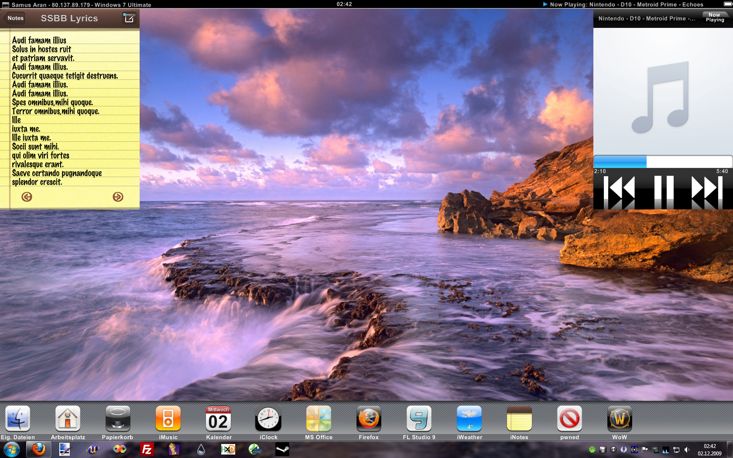Open the iClock dock icon

coord(268,418)
